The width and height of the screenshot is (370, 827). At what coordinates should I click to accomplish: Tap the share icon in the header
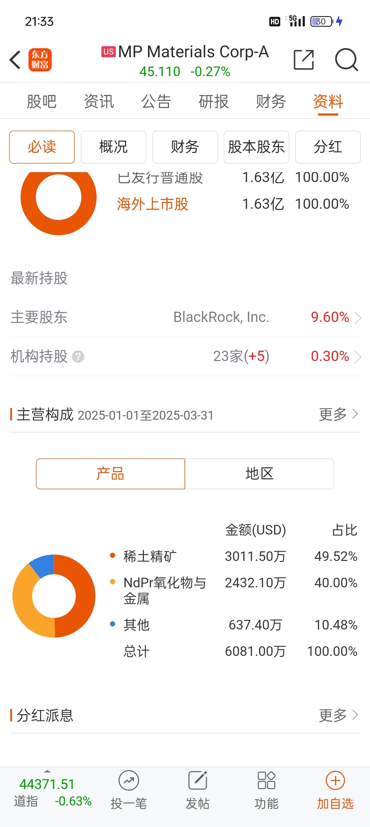click(304, 60)
